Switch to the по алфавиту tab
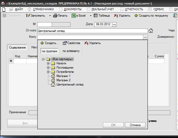 [x=71, y=51]
